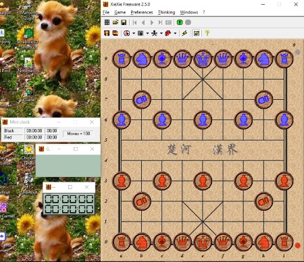Open a saved game with the folder icon
Screen dimensions: 304x262
[x=116, y=22]
